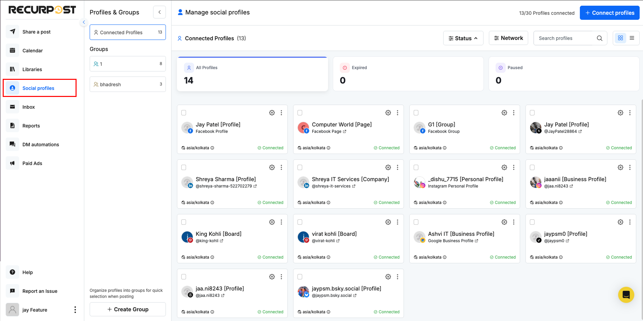Image resolution: width=643 pixels, height=321 pixels.
Task: Select the Jay Patel Facebook Profile checkbox
Action: pyautogui.click(x=184, y=113)
